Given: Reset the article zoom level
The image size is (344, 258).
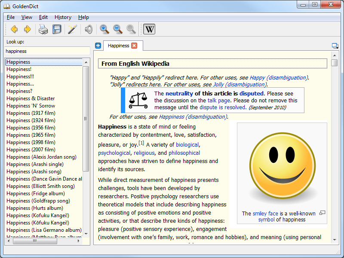Looking at the screenshot, I should click(x=131, y=29).
